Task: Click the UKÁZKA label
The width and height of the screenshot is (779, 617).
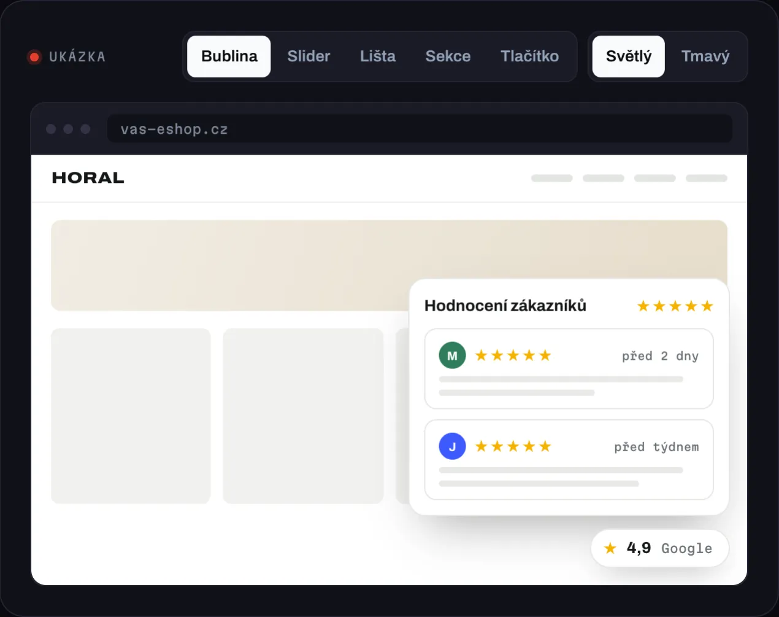Action: (77, 57)
